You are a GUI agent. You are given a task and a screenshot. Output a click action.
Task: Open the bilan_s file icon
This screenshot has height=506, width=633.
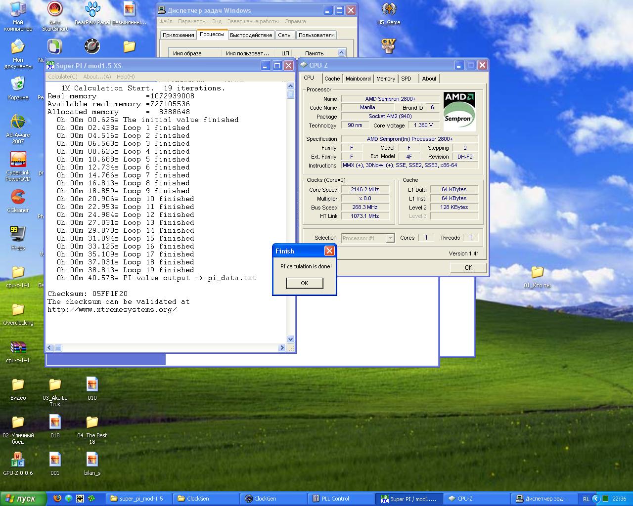[x=92, y=464]
